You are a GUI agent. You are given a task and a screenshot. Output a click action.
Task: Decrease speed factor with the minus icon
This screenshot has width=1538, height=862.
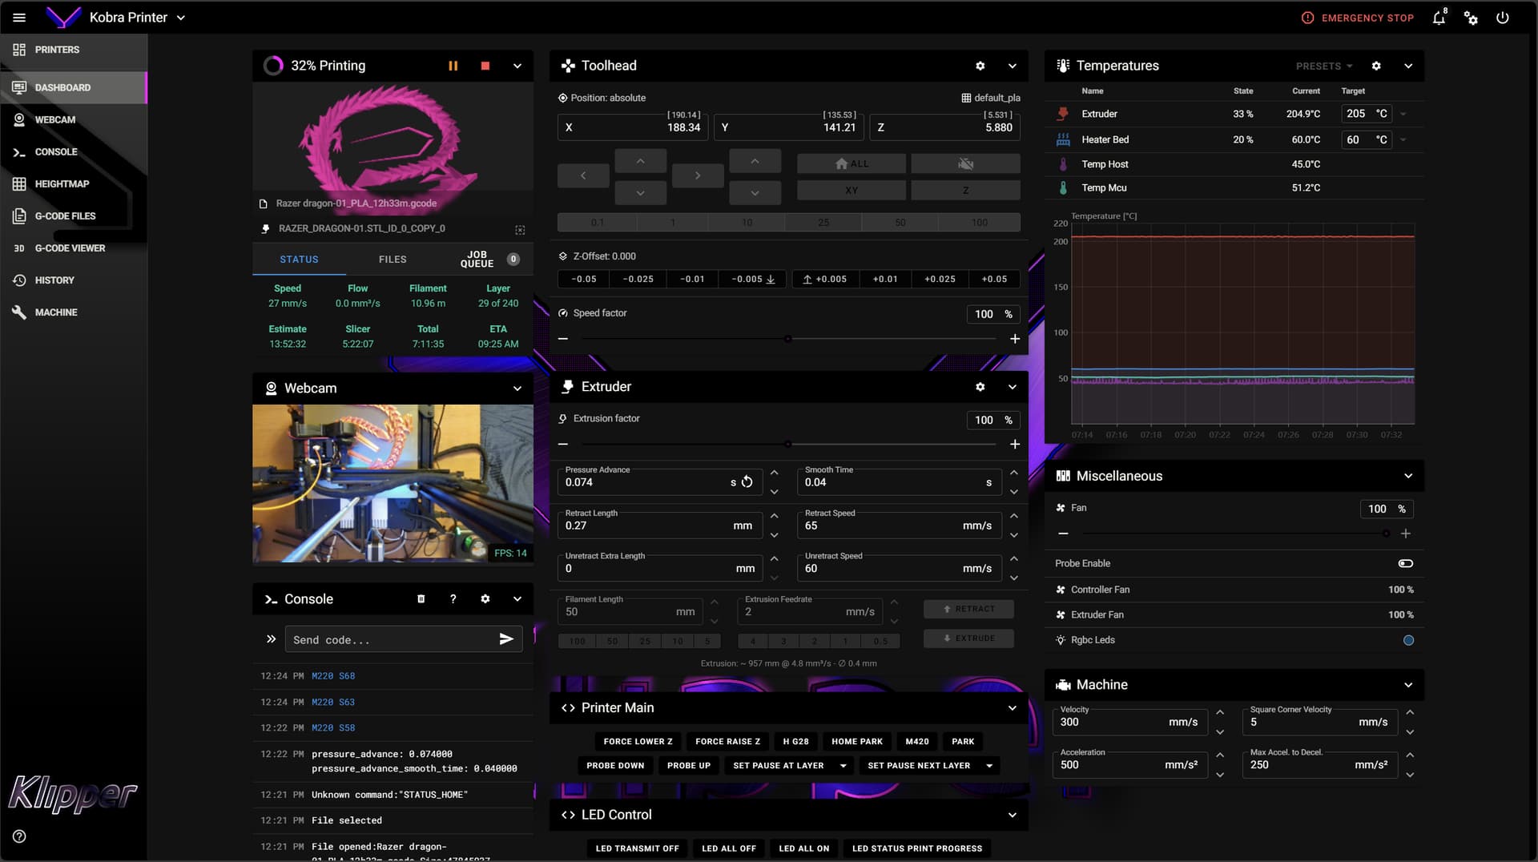pos(563,339)
